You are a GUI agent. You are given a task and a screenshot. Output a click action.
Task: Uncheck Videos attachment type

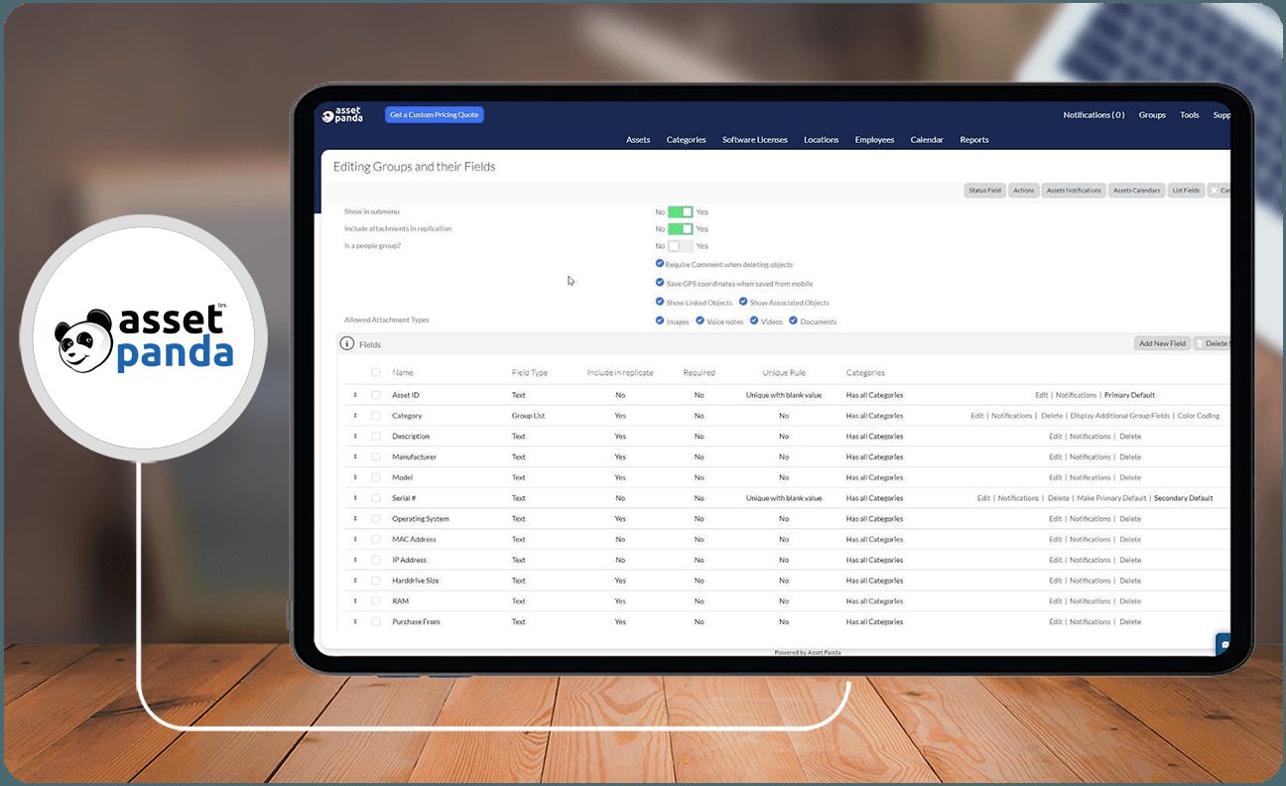click(x=754, y=321)
